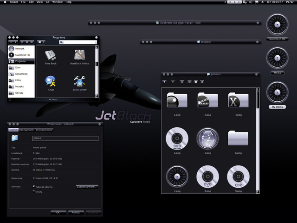Screen dimensions: 297x223
Task: Click the Zaawansowane button
Action: [x=87, y=187]
